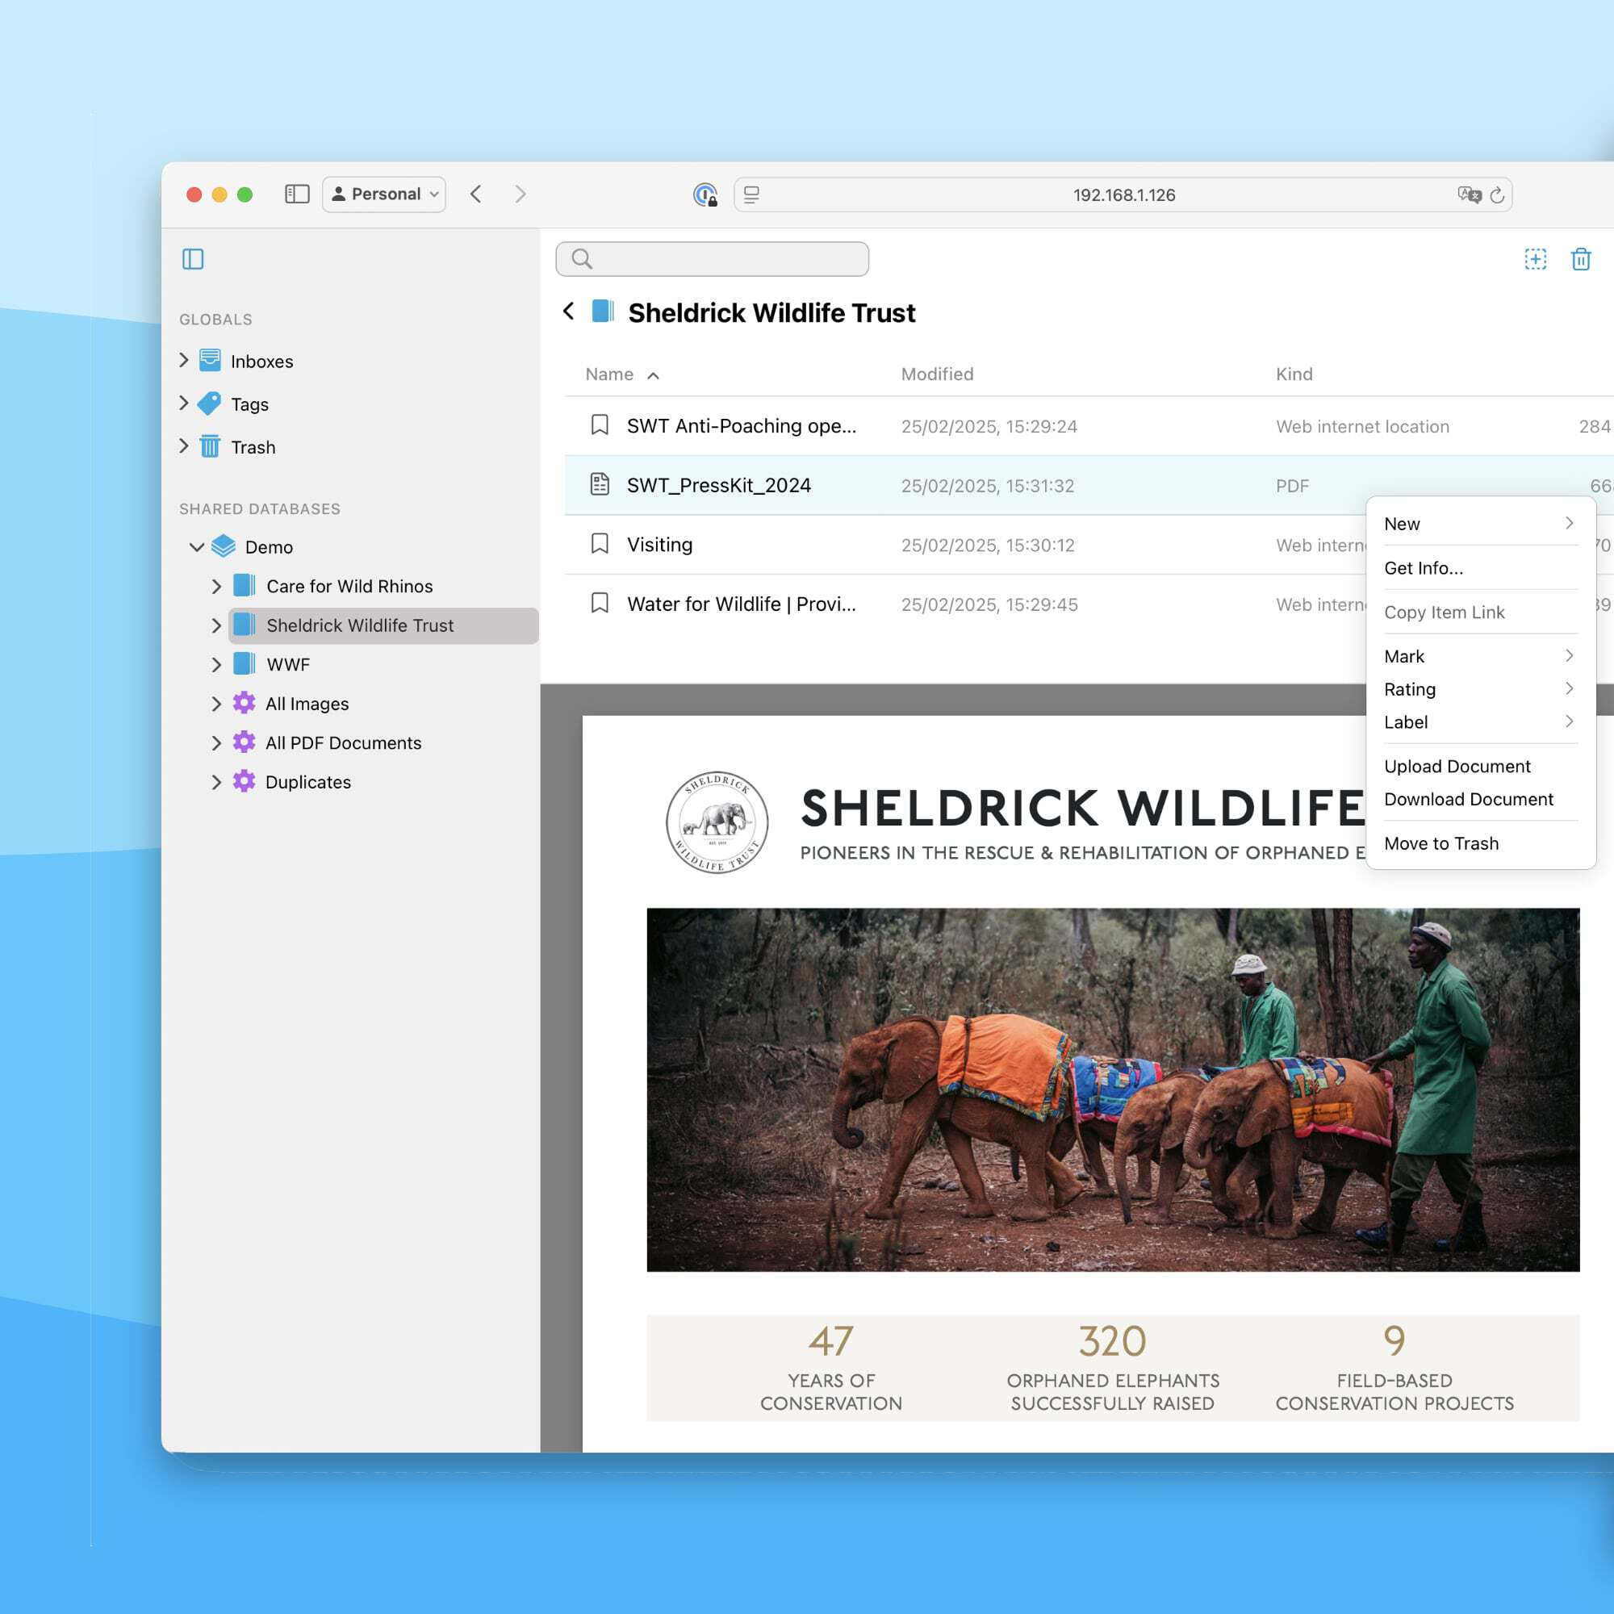Collapse the Demo database

click(x=197, y=547)
